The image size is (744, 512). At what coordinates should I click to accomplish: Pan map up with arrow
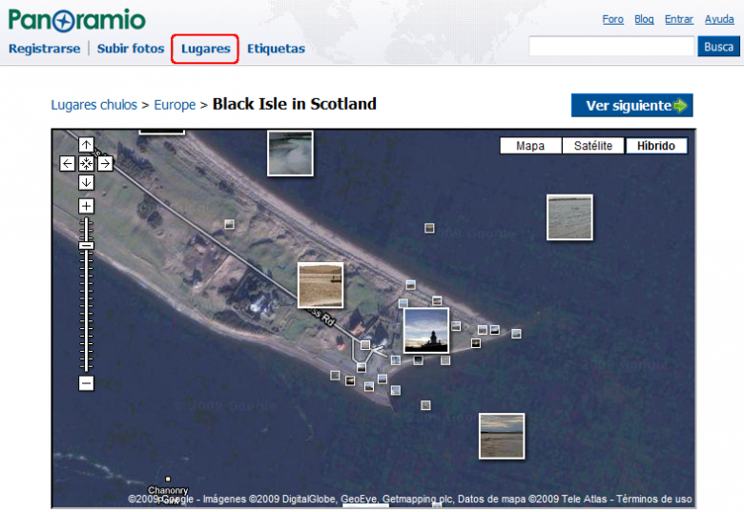[x=86, y=145]
